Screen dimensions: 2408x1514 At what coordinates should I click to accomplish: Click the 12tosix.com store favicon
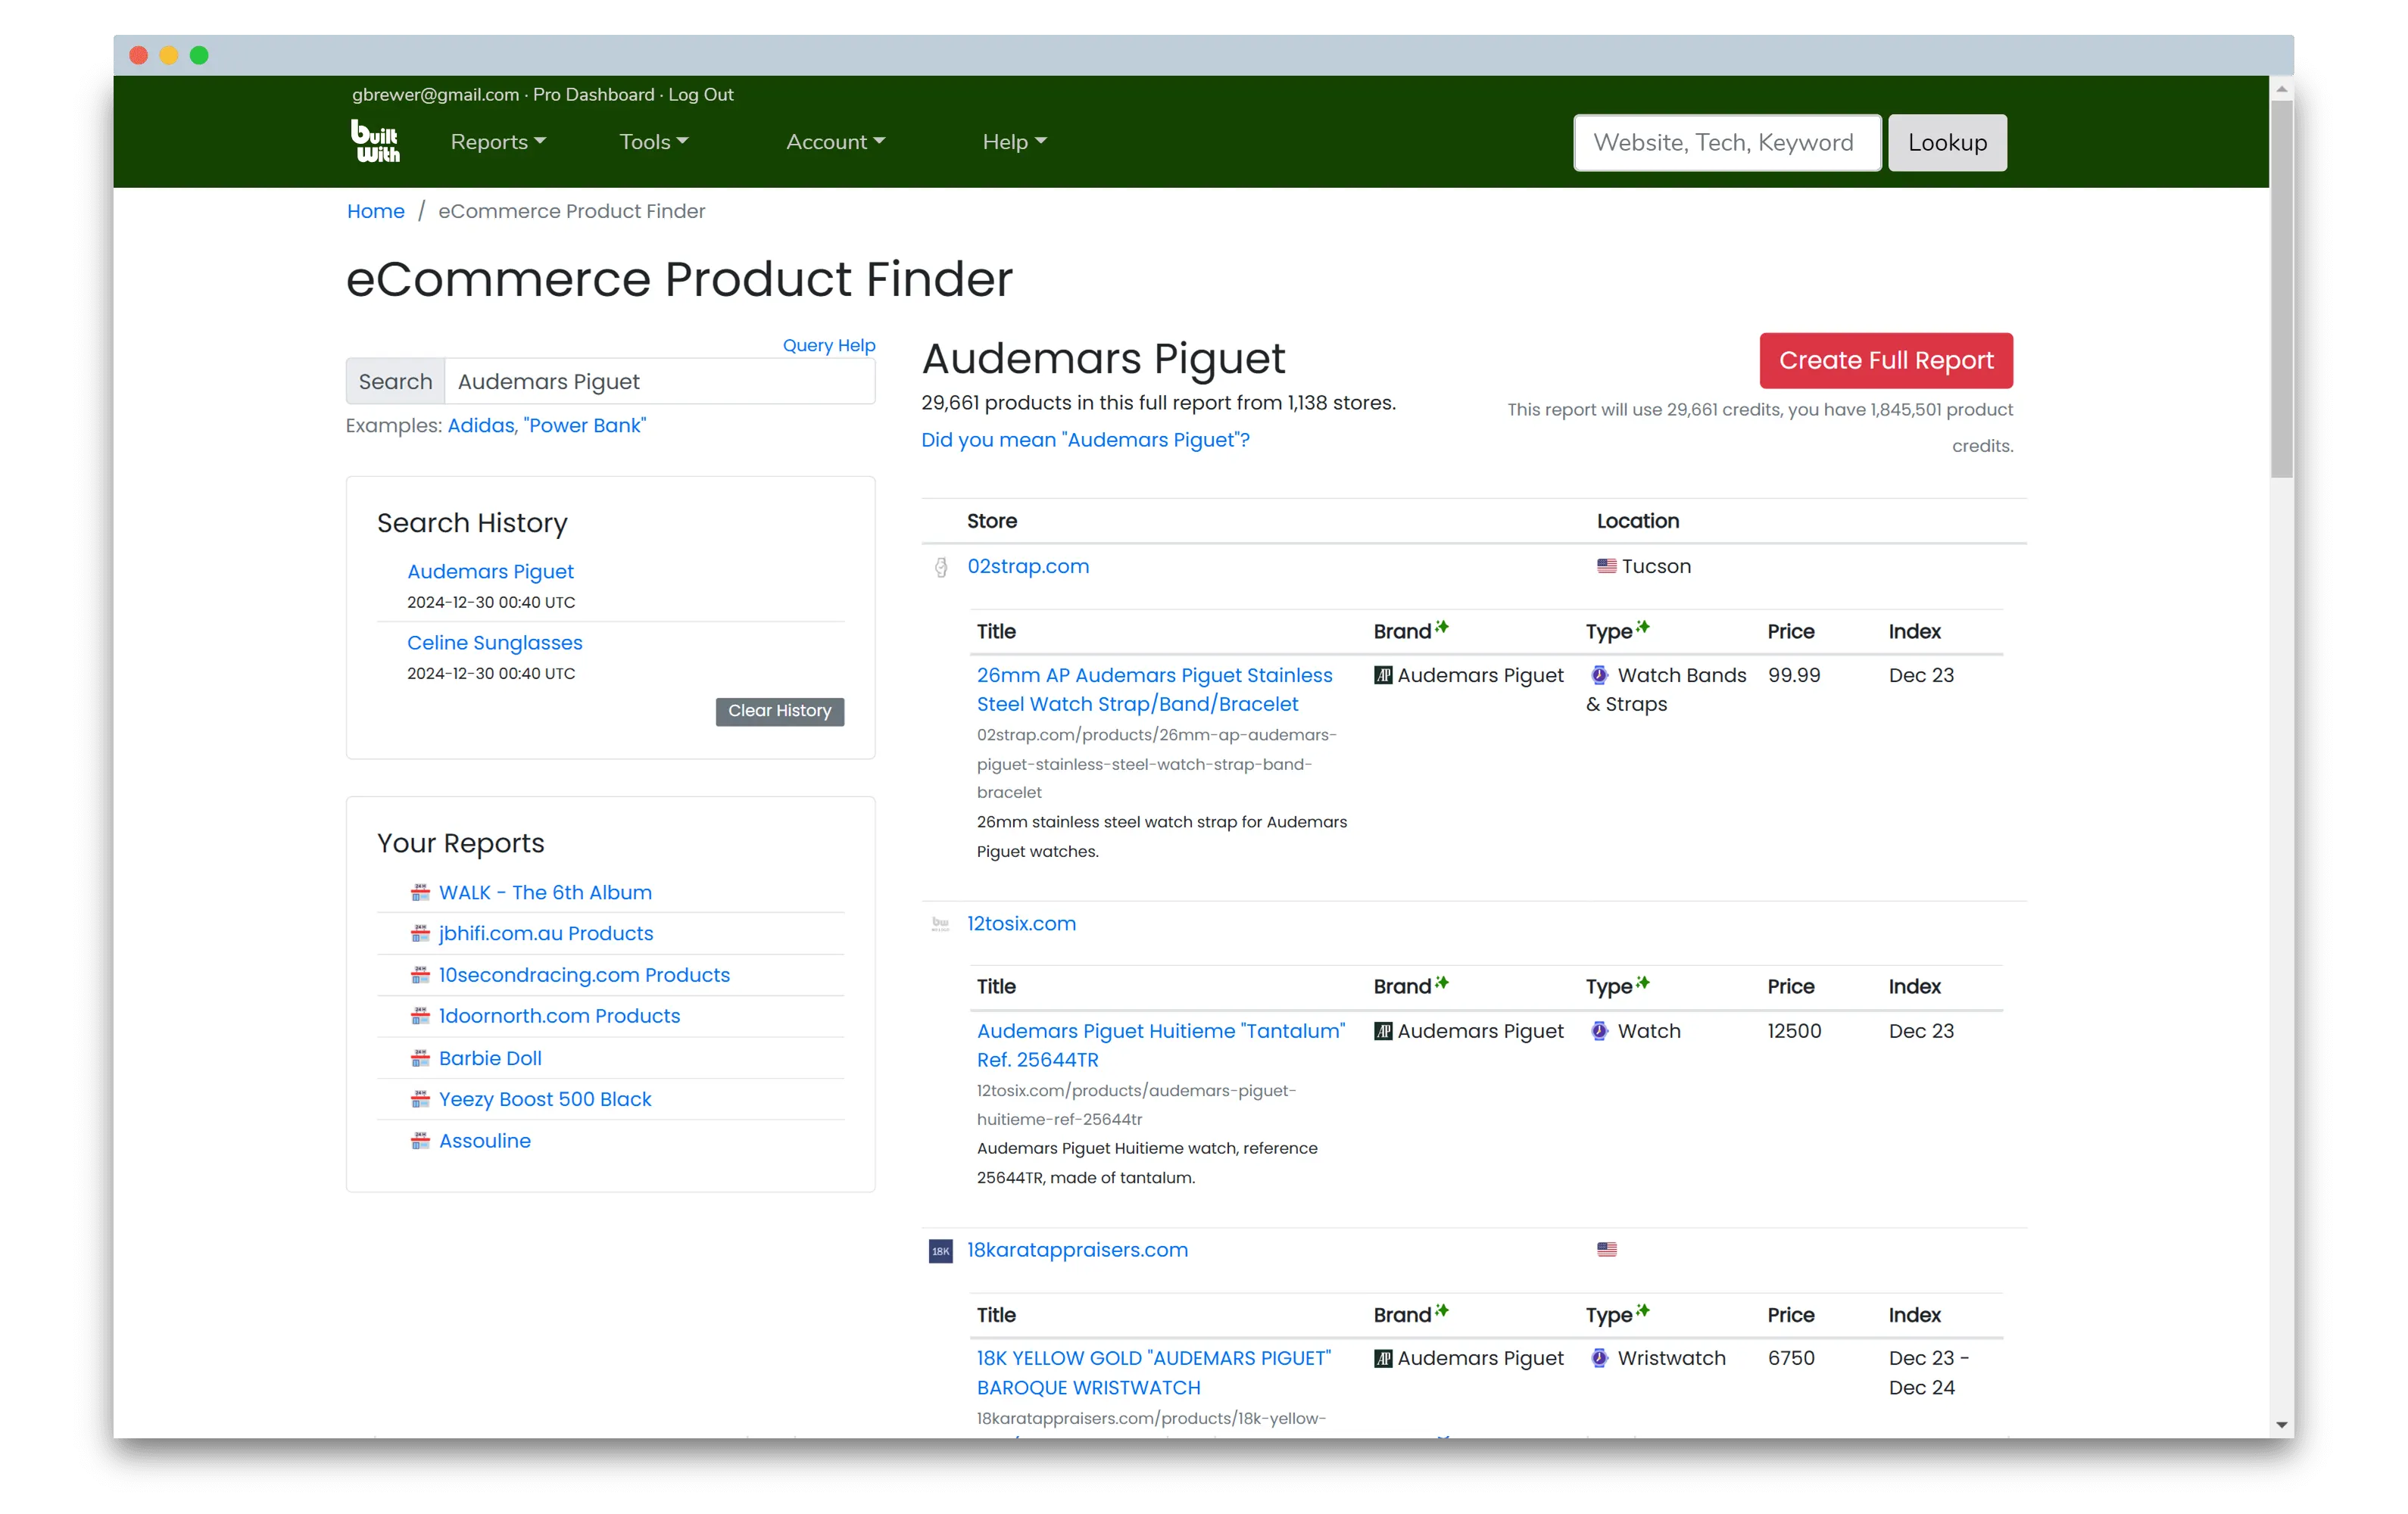pos(940,924)
